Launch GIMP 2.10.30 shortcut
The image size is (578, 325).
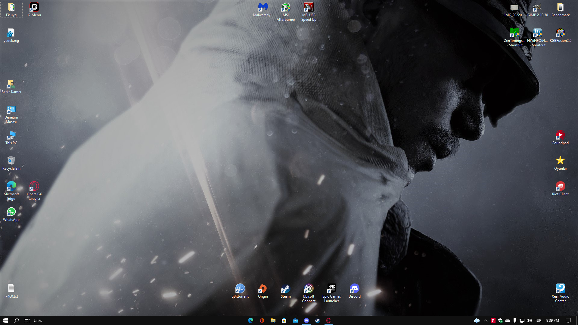point(537,10)
